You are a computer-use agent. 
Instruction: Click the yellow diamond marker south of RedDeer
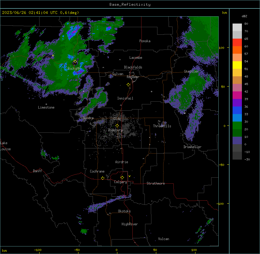click(128, 85)
